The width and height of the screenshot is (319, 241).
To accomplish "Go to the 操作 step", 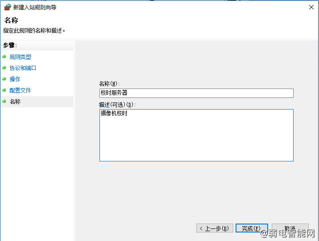I will (x=15, y=79).
